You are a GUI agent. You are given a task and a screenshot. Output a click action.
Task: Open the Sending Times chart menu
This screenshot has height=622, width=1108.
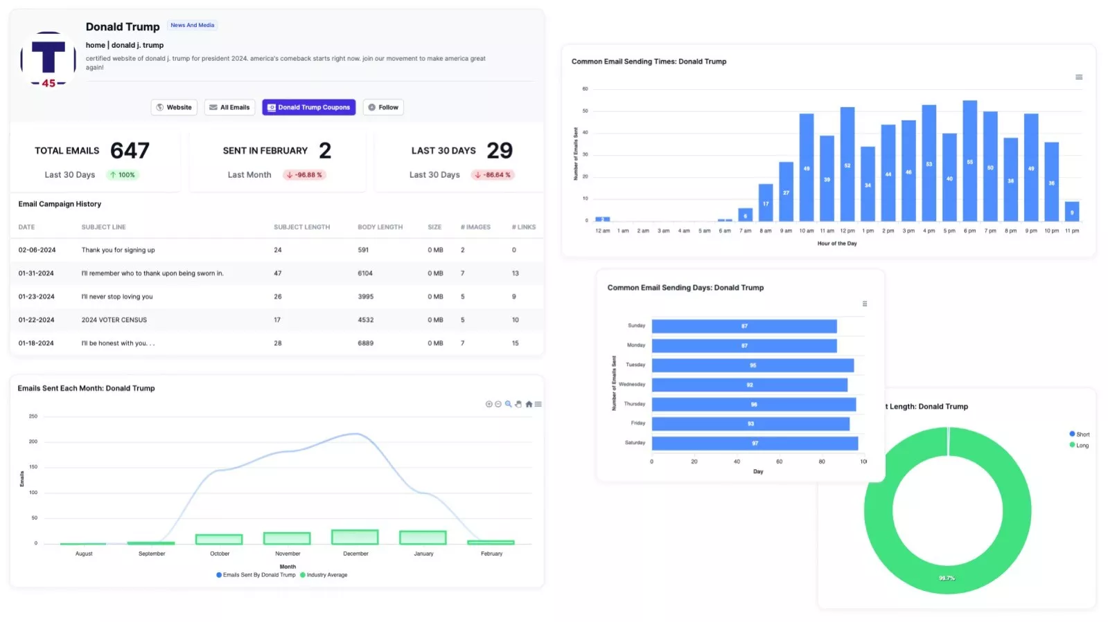(1078, 77)
